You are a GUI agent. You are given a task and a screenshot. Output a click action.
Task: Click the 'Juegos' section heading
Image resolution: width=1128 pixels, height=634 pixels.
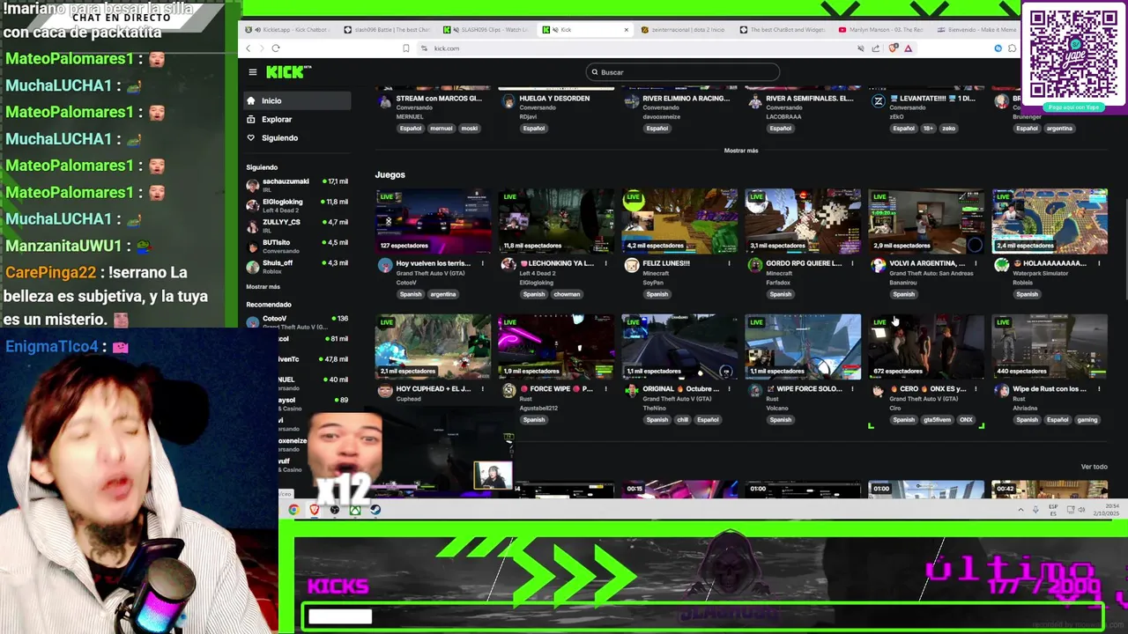tap(390, 174)
